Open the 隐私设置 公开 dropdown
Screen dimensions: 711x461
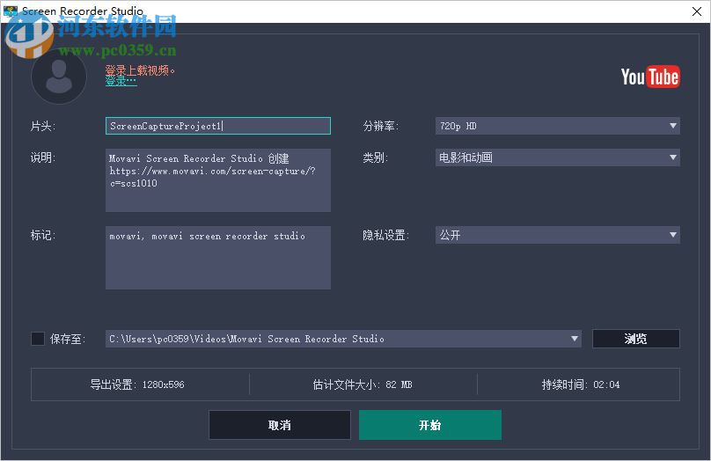coord(557,235)
